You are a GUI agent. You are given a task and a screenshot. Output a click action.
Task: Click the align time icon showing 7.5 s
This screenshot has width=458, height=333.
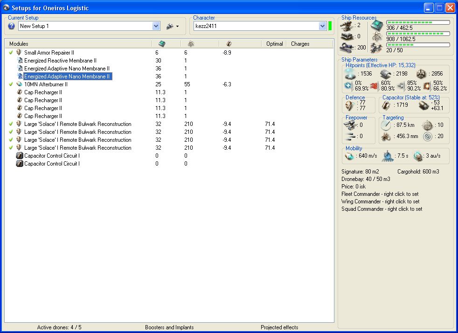pos(388,156)
